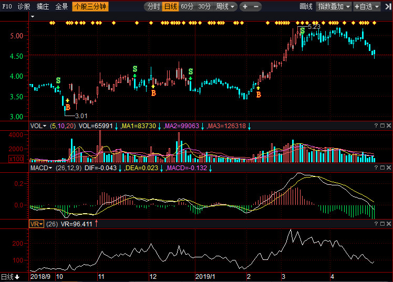Zoom out chart with minus button
393x282 pixels.
pyautogui.click(x=256, y=6)
